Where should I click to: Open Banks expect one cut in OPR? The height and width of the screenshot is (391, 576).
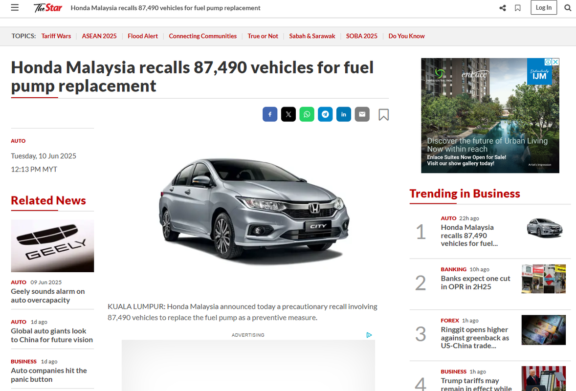475,282
